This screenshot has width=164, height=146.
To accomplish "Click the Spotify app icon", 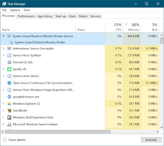I will (x=9, y=69).
